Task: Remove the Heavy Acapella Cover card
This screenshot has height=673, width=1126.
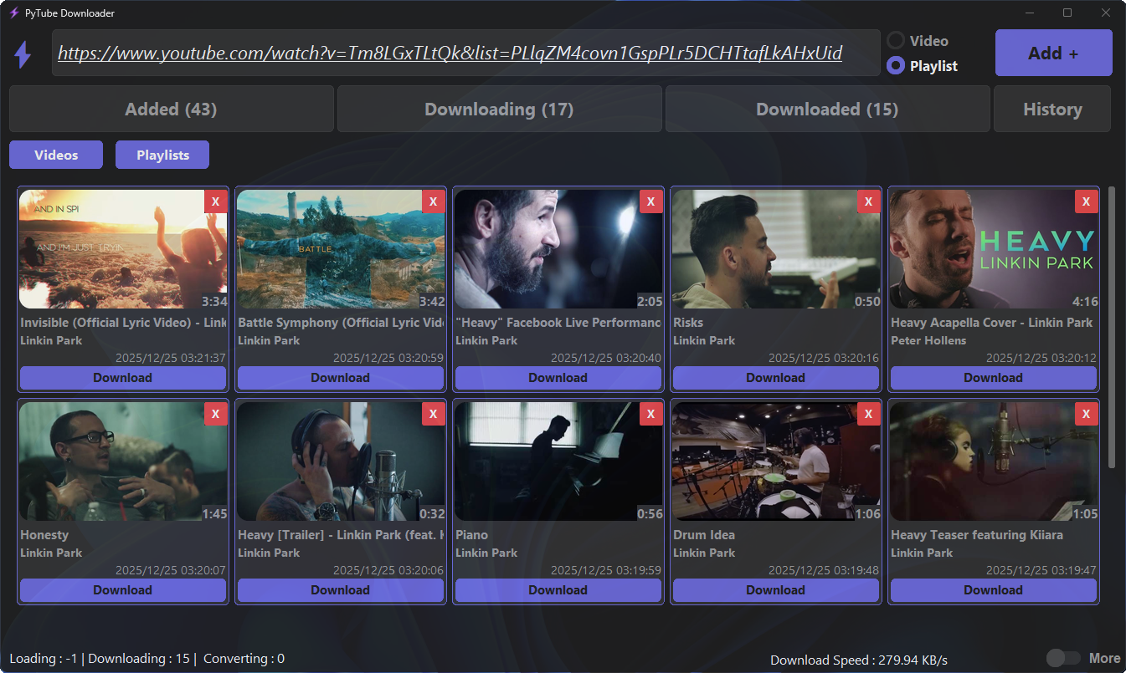Action: click(1086, 201)
